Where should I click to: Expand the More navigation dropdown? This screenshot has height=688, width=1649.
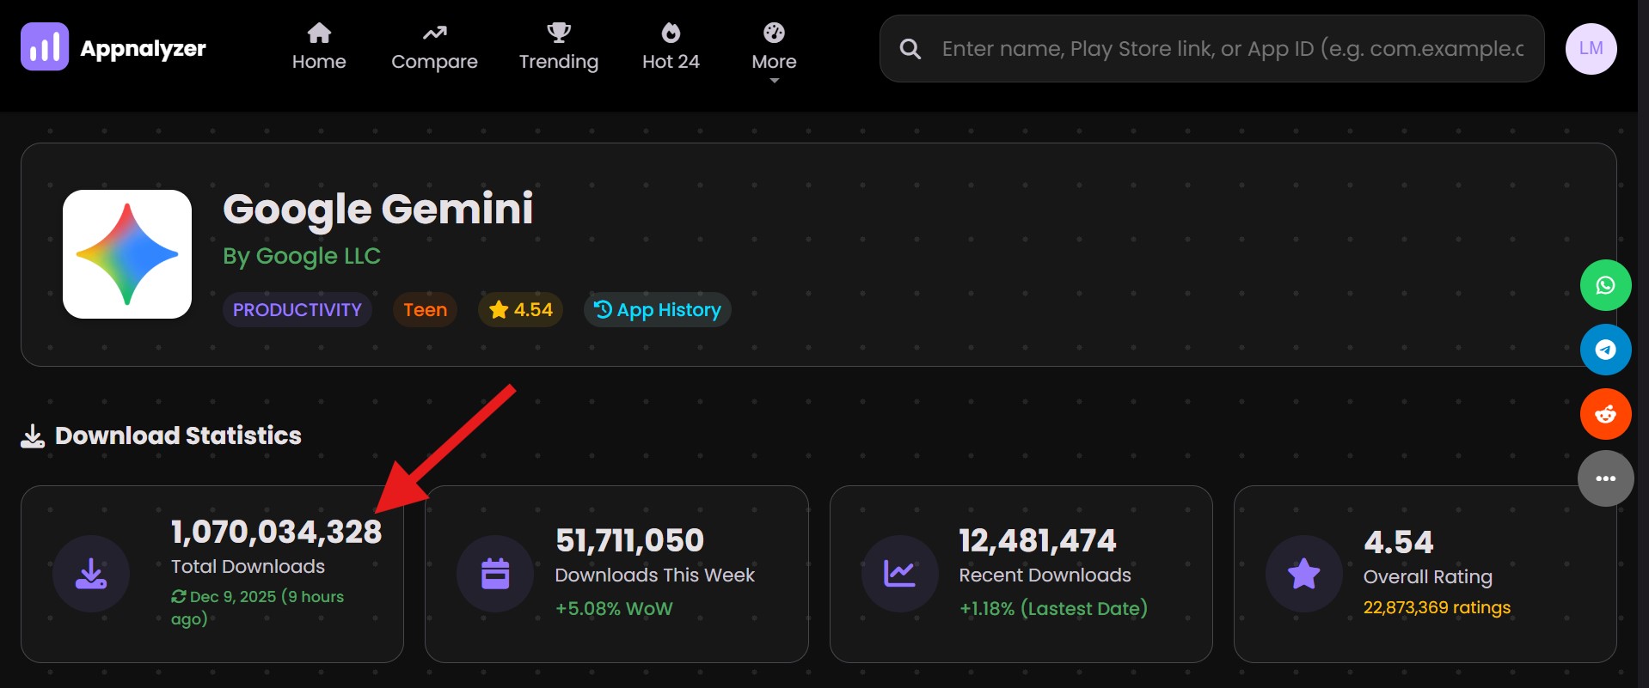click(773, 60)
